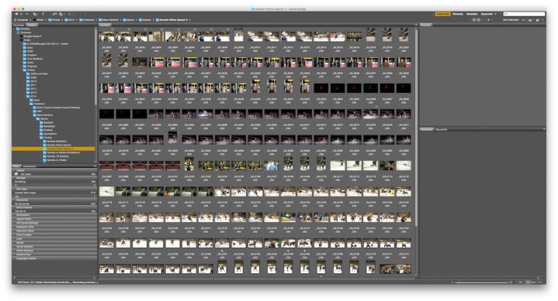The width and height of the screenshot is (558, 301).
Task: Click the filter by rating star icon
Action: coord(489,20)
